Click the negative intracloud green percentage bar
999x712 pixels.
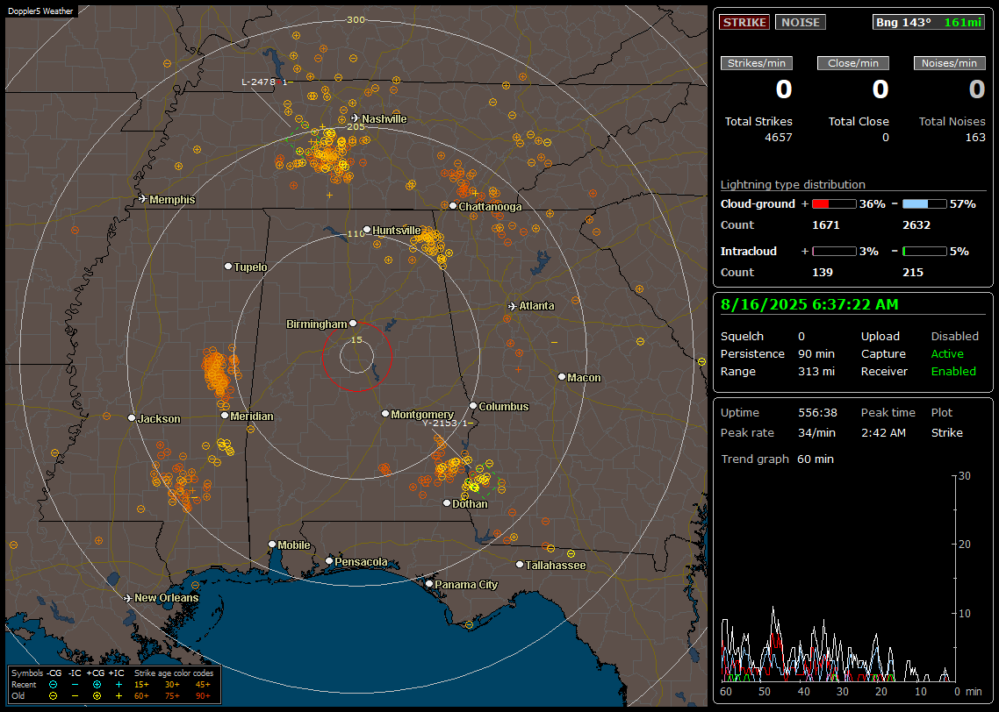[924, 252]
